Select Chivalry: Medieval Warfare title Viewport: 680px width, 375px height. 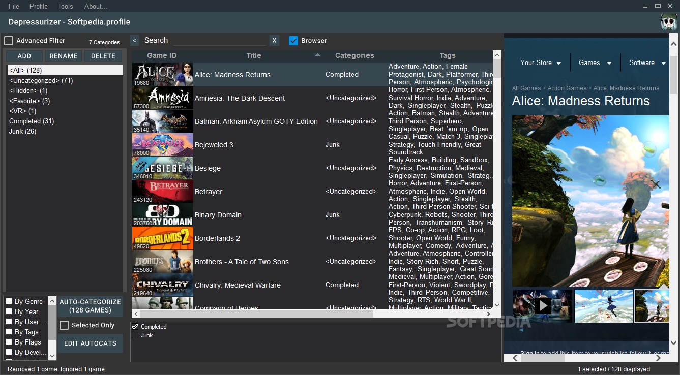tap(238, 285)
